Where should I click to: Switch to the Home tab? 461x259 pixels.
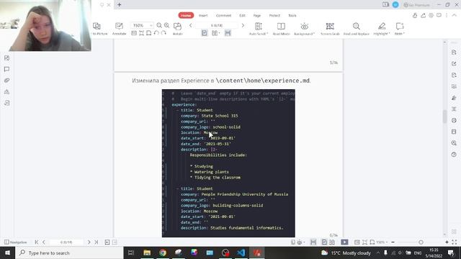186,15
